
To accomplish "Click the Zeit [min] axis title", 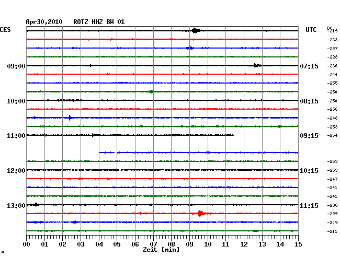I will (161, 250).
